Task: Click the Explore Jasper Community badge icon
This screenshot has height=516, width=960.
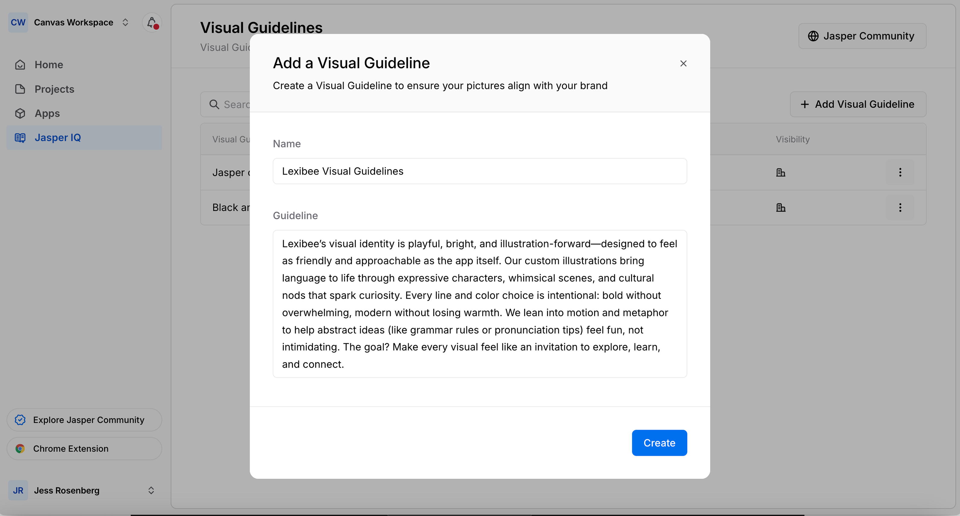Action: coord(20,420)
